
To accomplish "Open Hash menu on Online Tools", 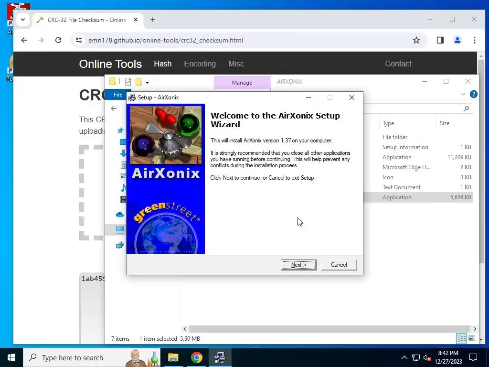I will [x=162, y=64].
